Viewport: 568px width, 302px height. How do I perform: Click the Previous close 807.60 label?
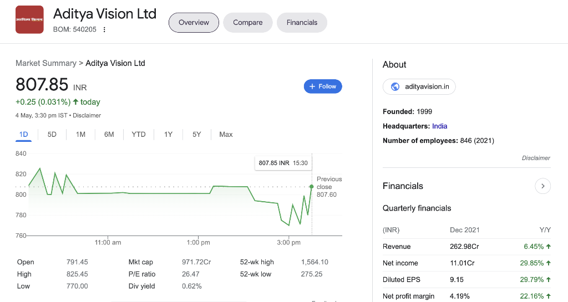[x=329, y=187]
